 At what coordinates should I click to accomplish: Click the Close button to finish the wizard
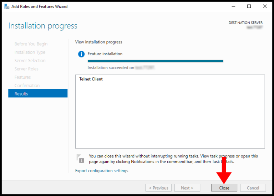pyautogui.click(x=224, y=188)
